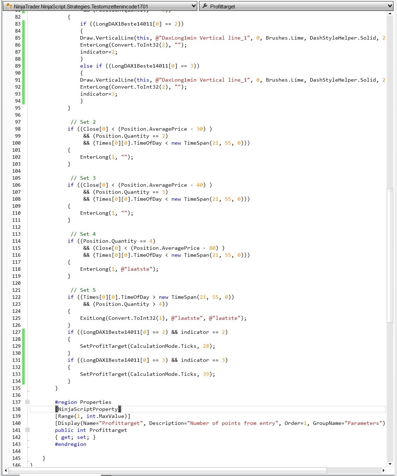This screenshot has width=397, height=476.
Task: Click the "// Set 3" comment
Action: pos(83,178)
